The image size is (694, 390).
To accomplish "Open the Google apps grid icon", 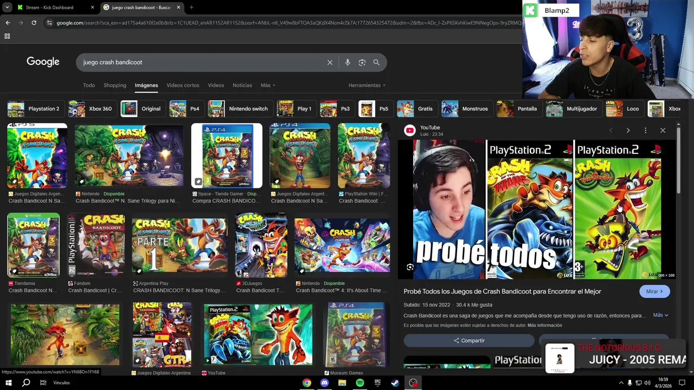I will coord(7,36).
